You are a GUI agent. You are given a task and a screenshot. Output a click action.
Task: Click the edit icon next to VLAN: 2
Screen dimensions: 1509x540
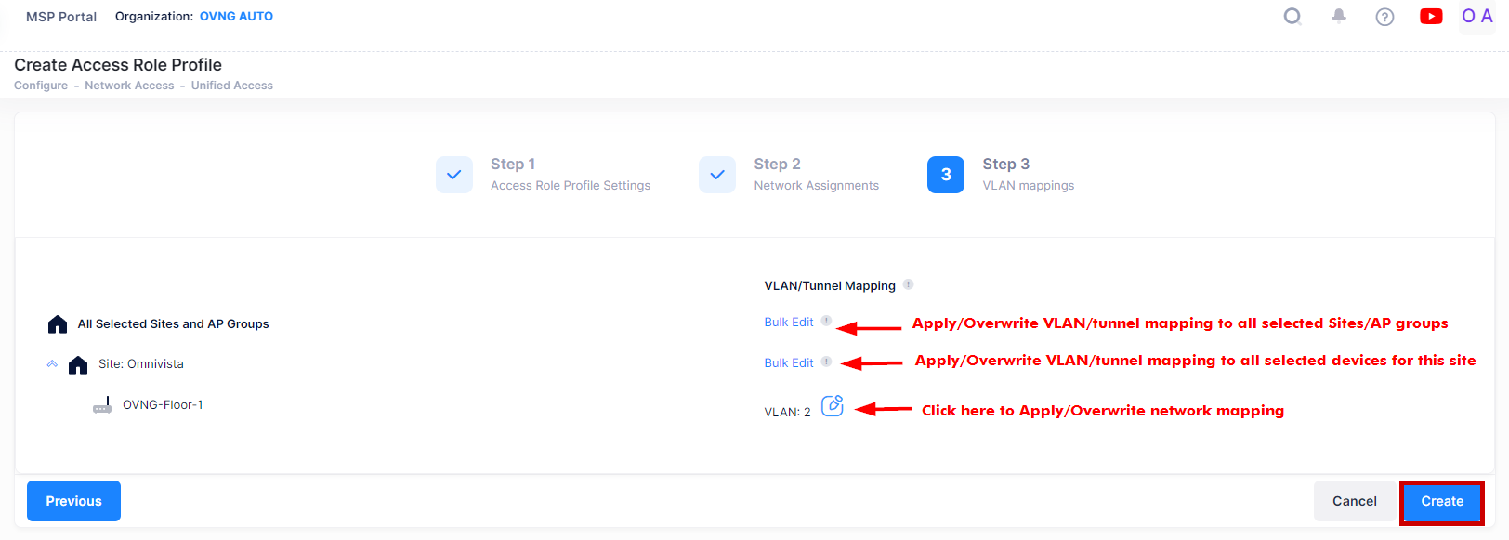coord(833,406)
